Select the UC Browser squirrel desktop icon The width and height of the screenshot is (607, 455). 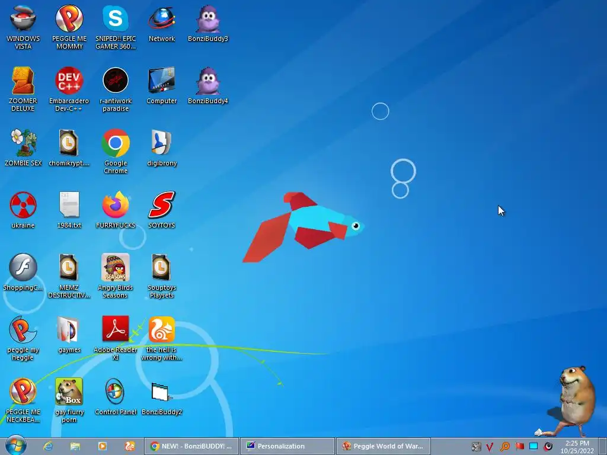click(162, 338)
